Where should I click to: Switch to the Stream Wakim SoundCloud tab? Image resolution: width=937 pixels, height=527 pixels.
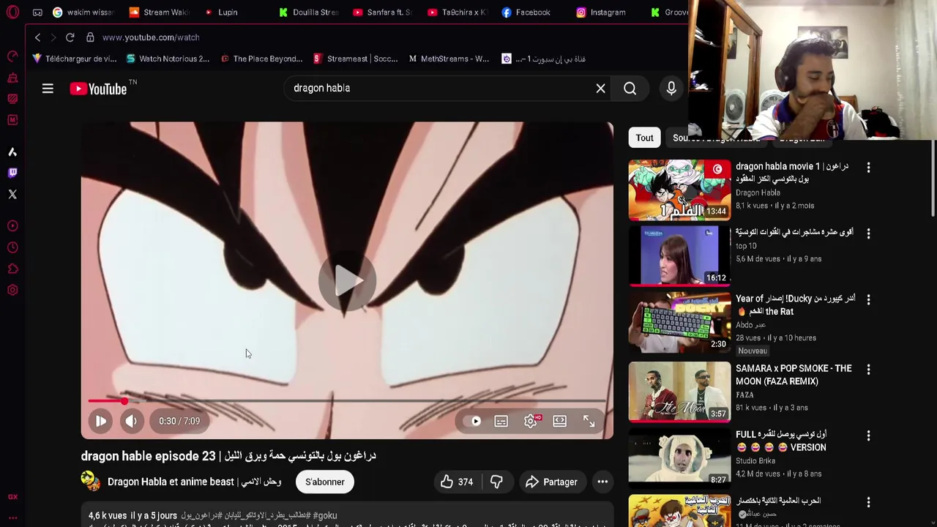click(158, 12)
